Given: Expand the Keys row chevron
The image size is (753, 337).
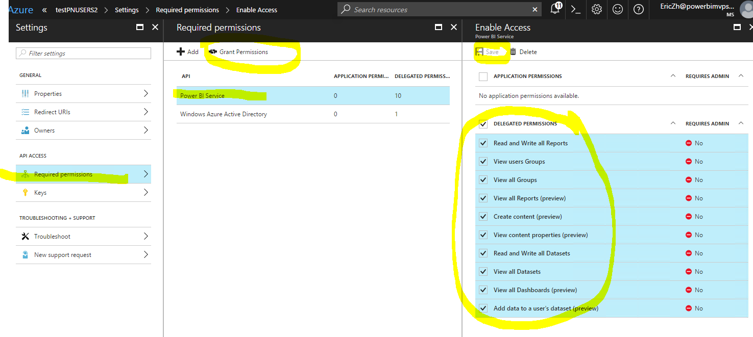Looking at the screenshot, I should coord(146,192).
